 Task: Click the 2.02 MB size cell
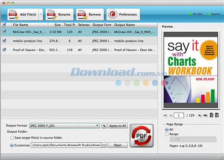pyautogui.click(x=56, y=32)
